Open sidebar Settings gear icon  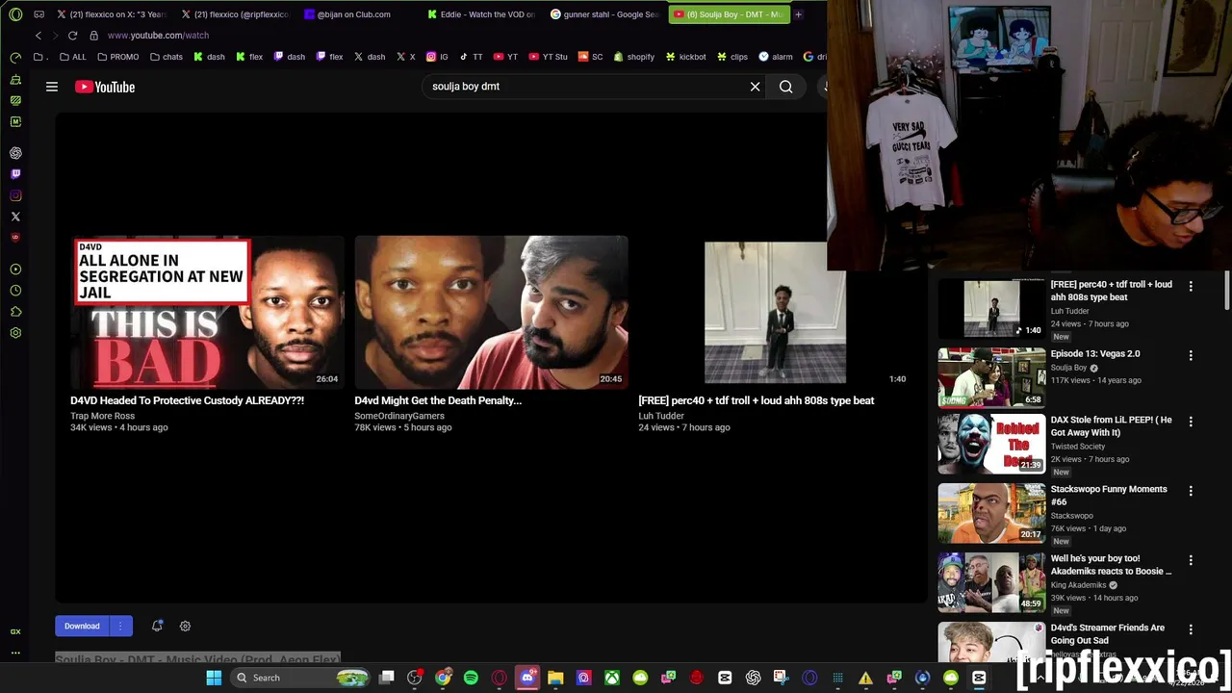(x=15, y=333)
